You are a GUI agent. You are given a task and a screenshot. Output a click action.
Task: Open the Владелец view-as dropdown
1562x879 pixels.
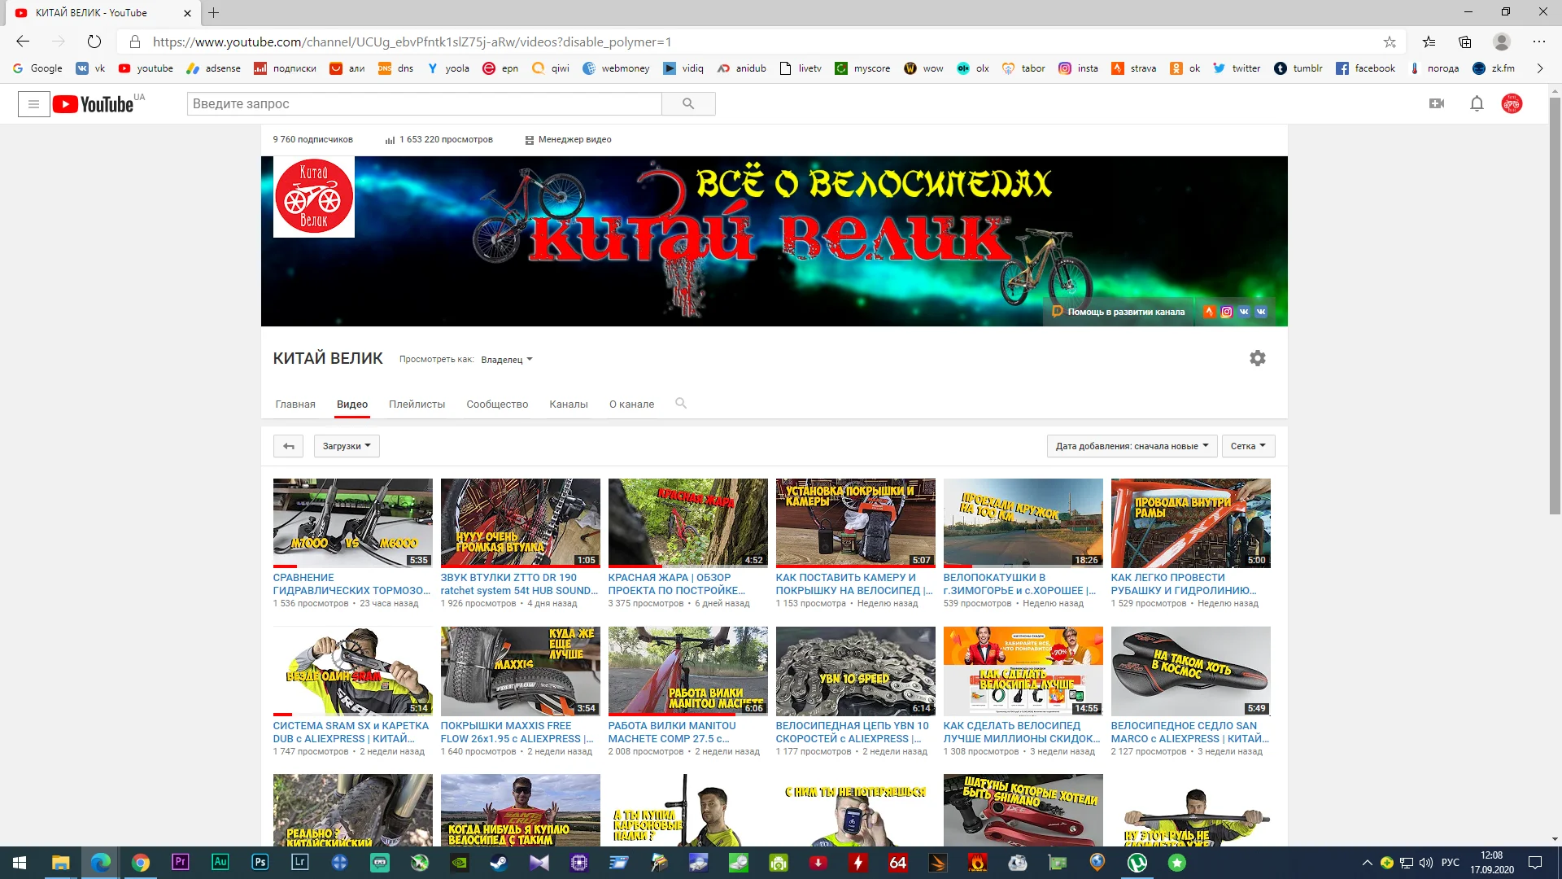(506, 360)
